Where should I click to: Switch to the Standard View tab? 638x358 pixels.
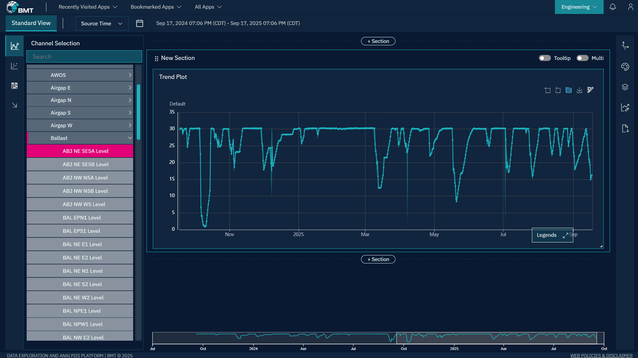click(31, 23)
